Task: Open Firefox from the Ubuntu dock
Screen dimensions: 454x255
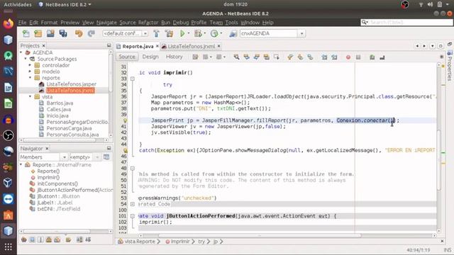Action: tap(8, 24)
